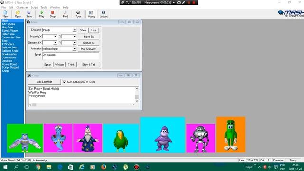This screenshot has height=171, width=304.
Task: Open the Layout toolbar icon
Action: pos(104,14)
